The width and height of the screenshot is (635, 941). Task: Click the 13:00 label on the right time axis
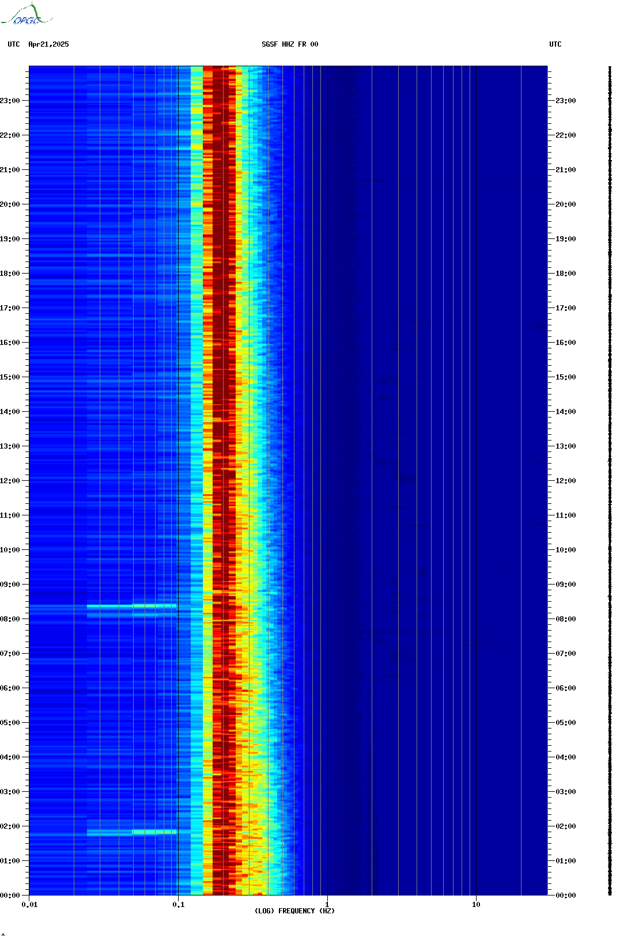pyautogui.click(x=566, y=446)
